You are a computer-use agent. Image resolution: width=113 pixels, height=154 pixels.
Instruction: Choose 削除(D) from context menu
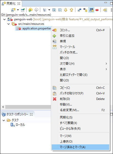coord(80,99)
